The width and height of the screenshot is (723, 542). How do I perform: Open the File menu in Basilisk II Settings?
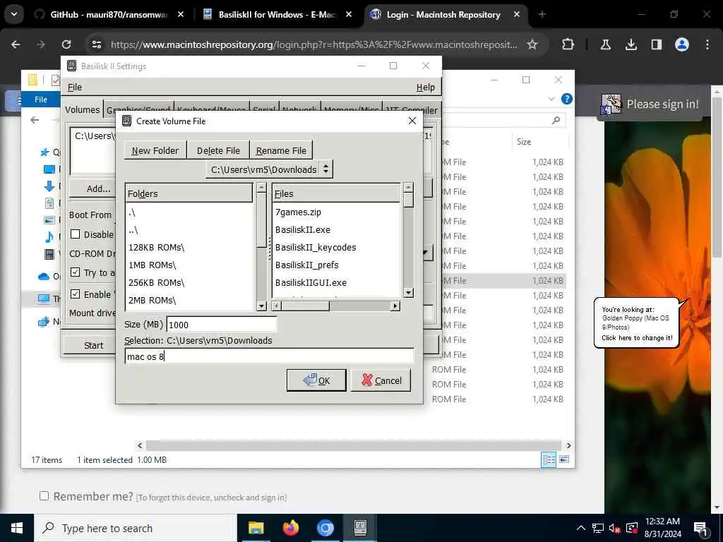[x=75, y=87]
